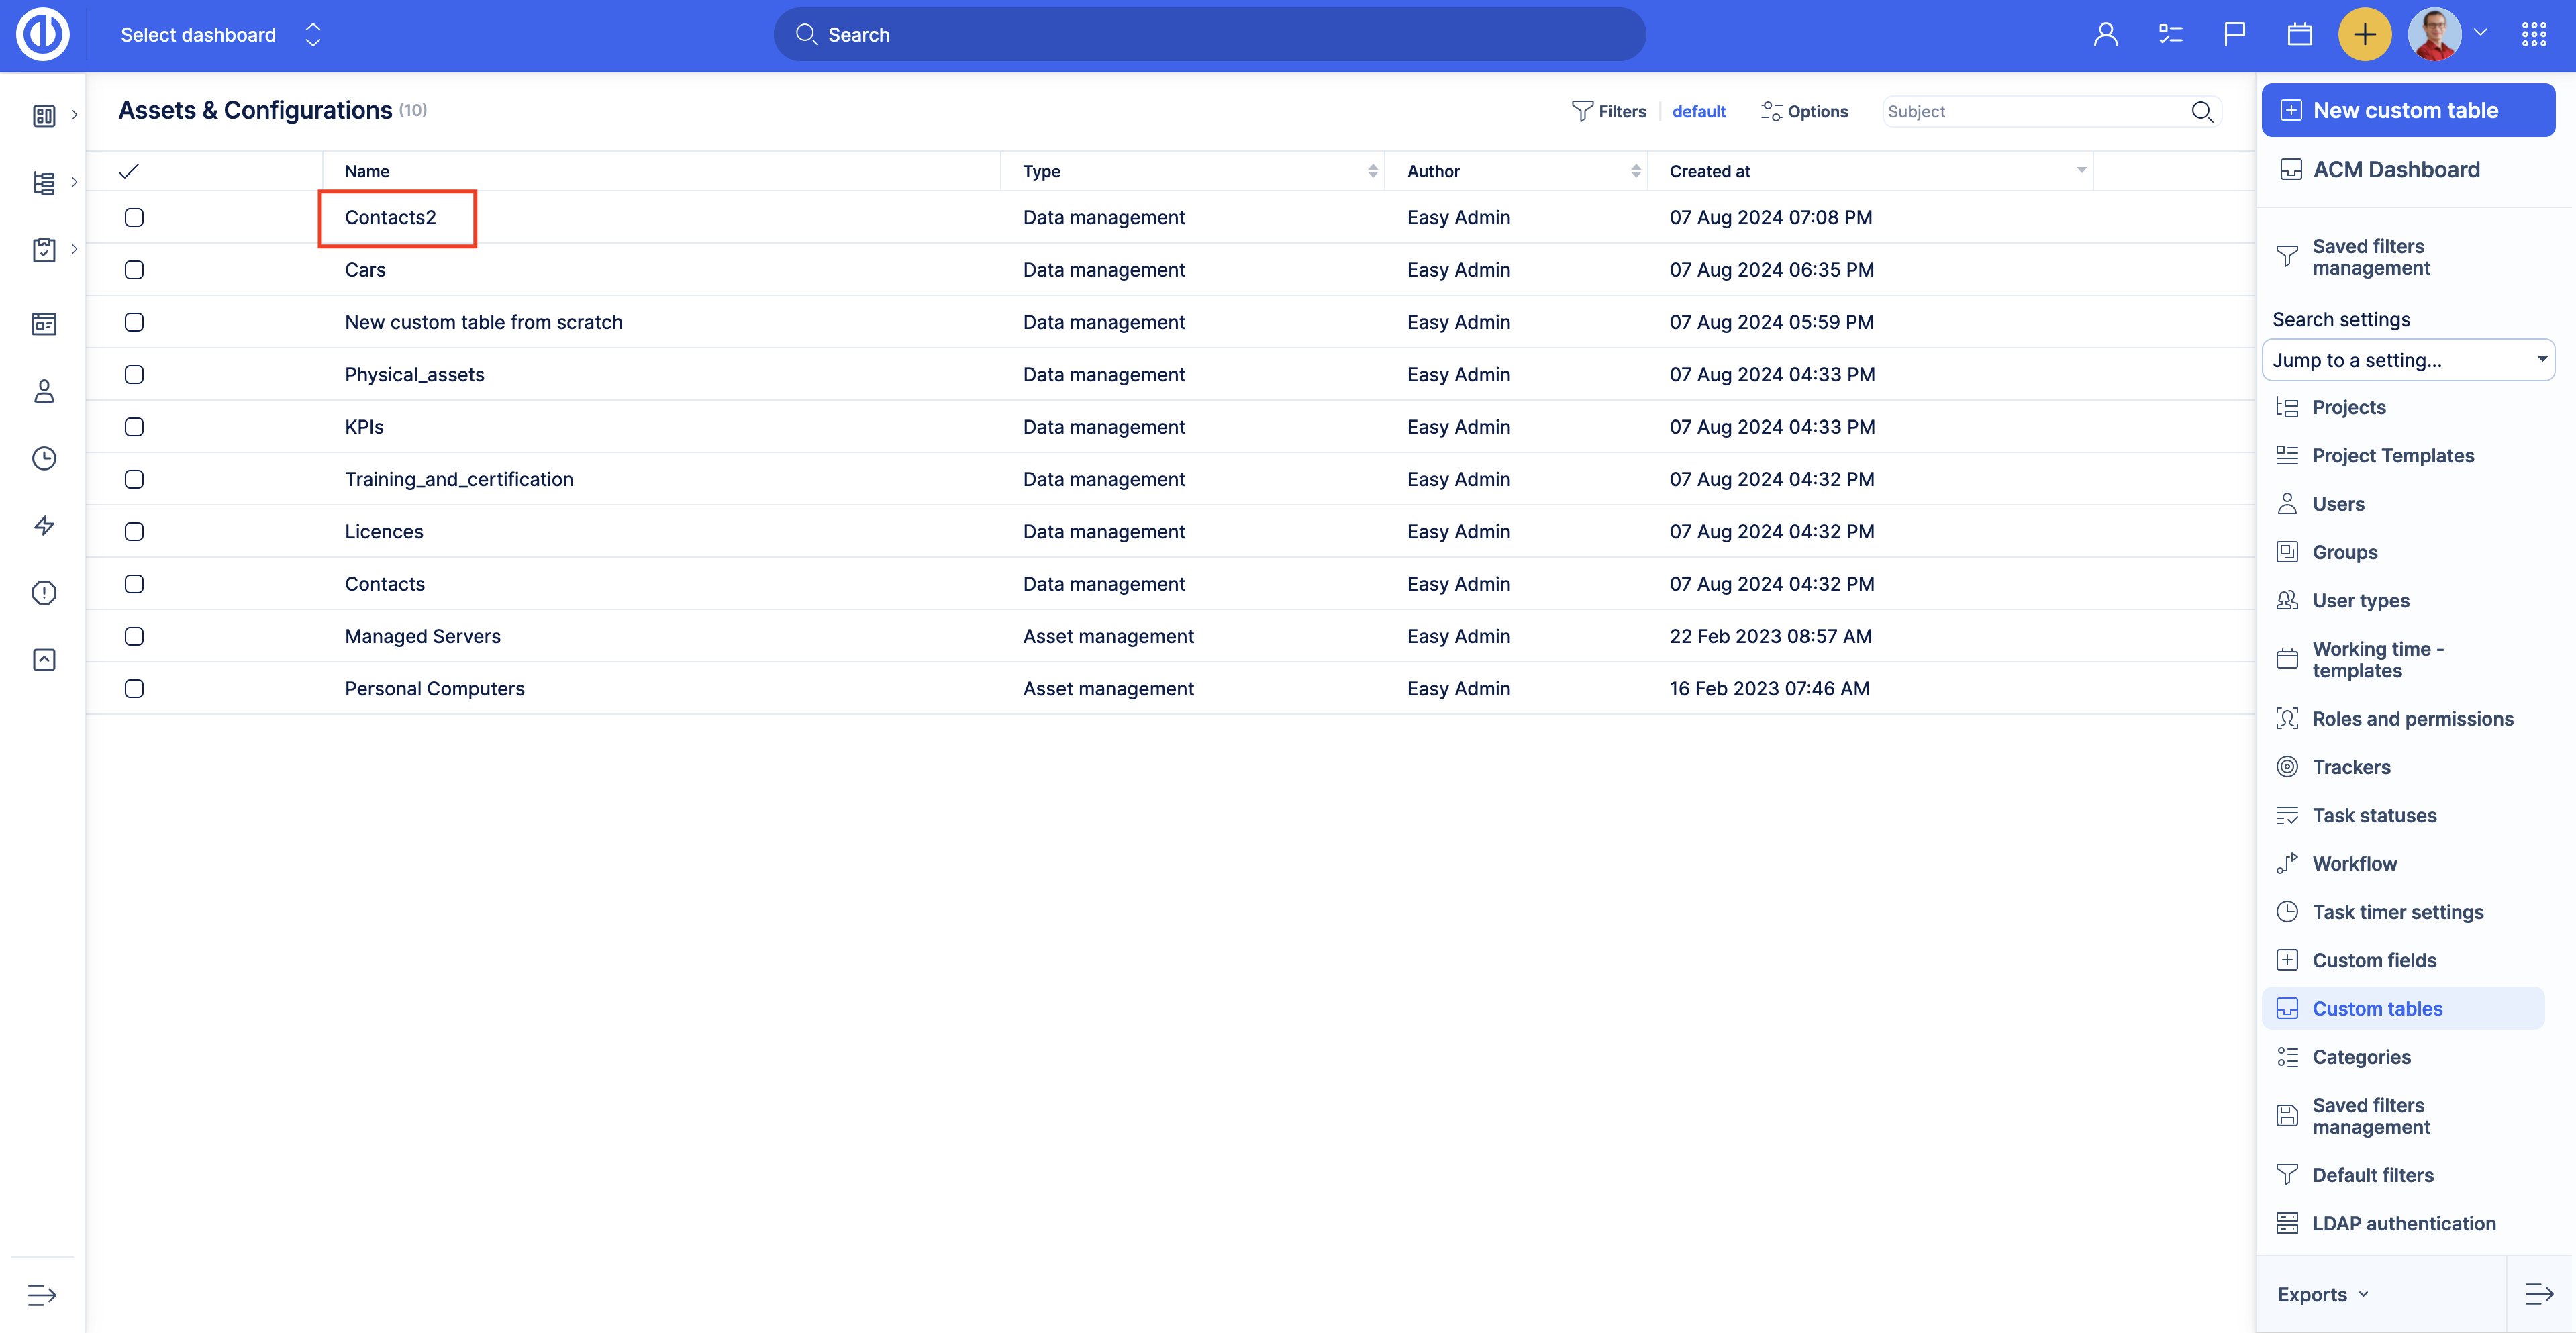Click the clock icon in left sidebar

44,459
